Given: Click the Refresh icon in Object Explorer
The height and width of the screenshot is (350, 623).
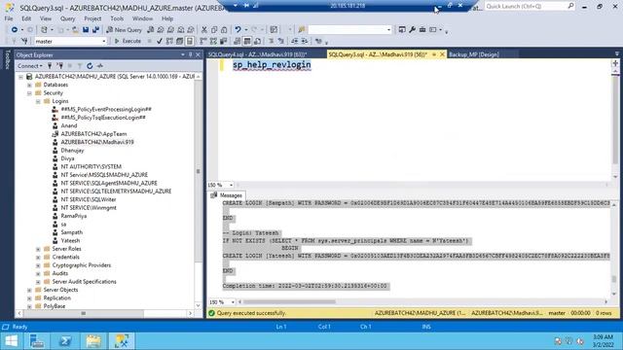Looking at the screenshot, I should point(90,66).
